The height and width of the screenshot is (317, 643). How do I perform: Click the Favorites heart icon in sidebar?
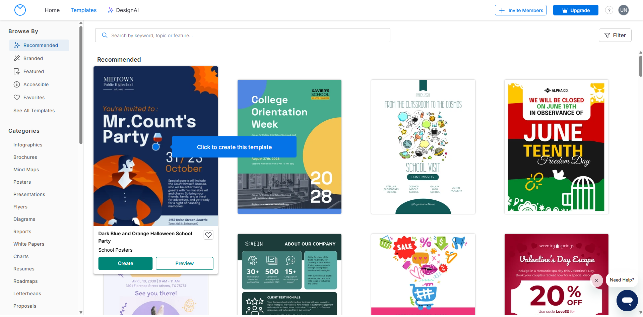point(16,97)
